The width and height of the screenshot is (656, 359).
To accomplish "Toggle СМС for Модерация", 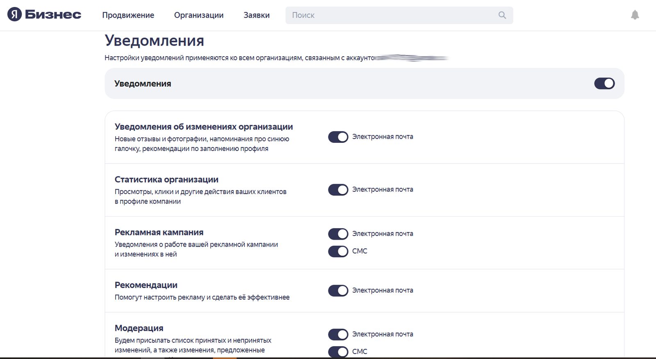I will click(338, 352).
